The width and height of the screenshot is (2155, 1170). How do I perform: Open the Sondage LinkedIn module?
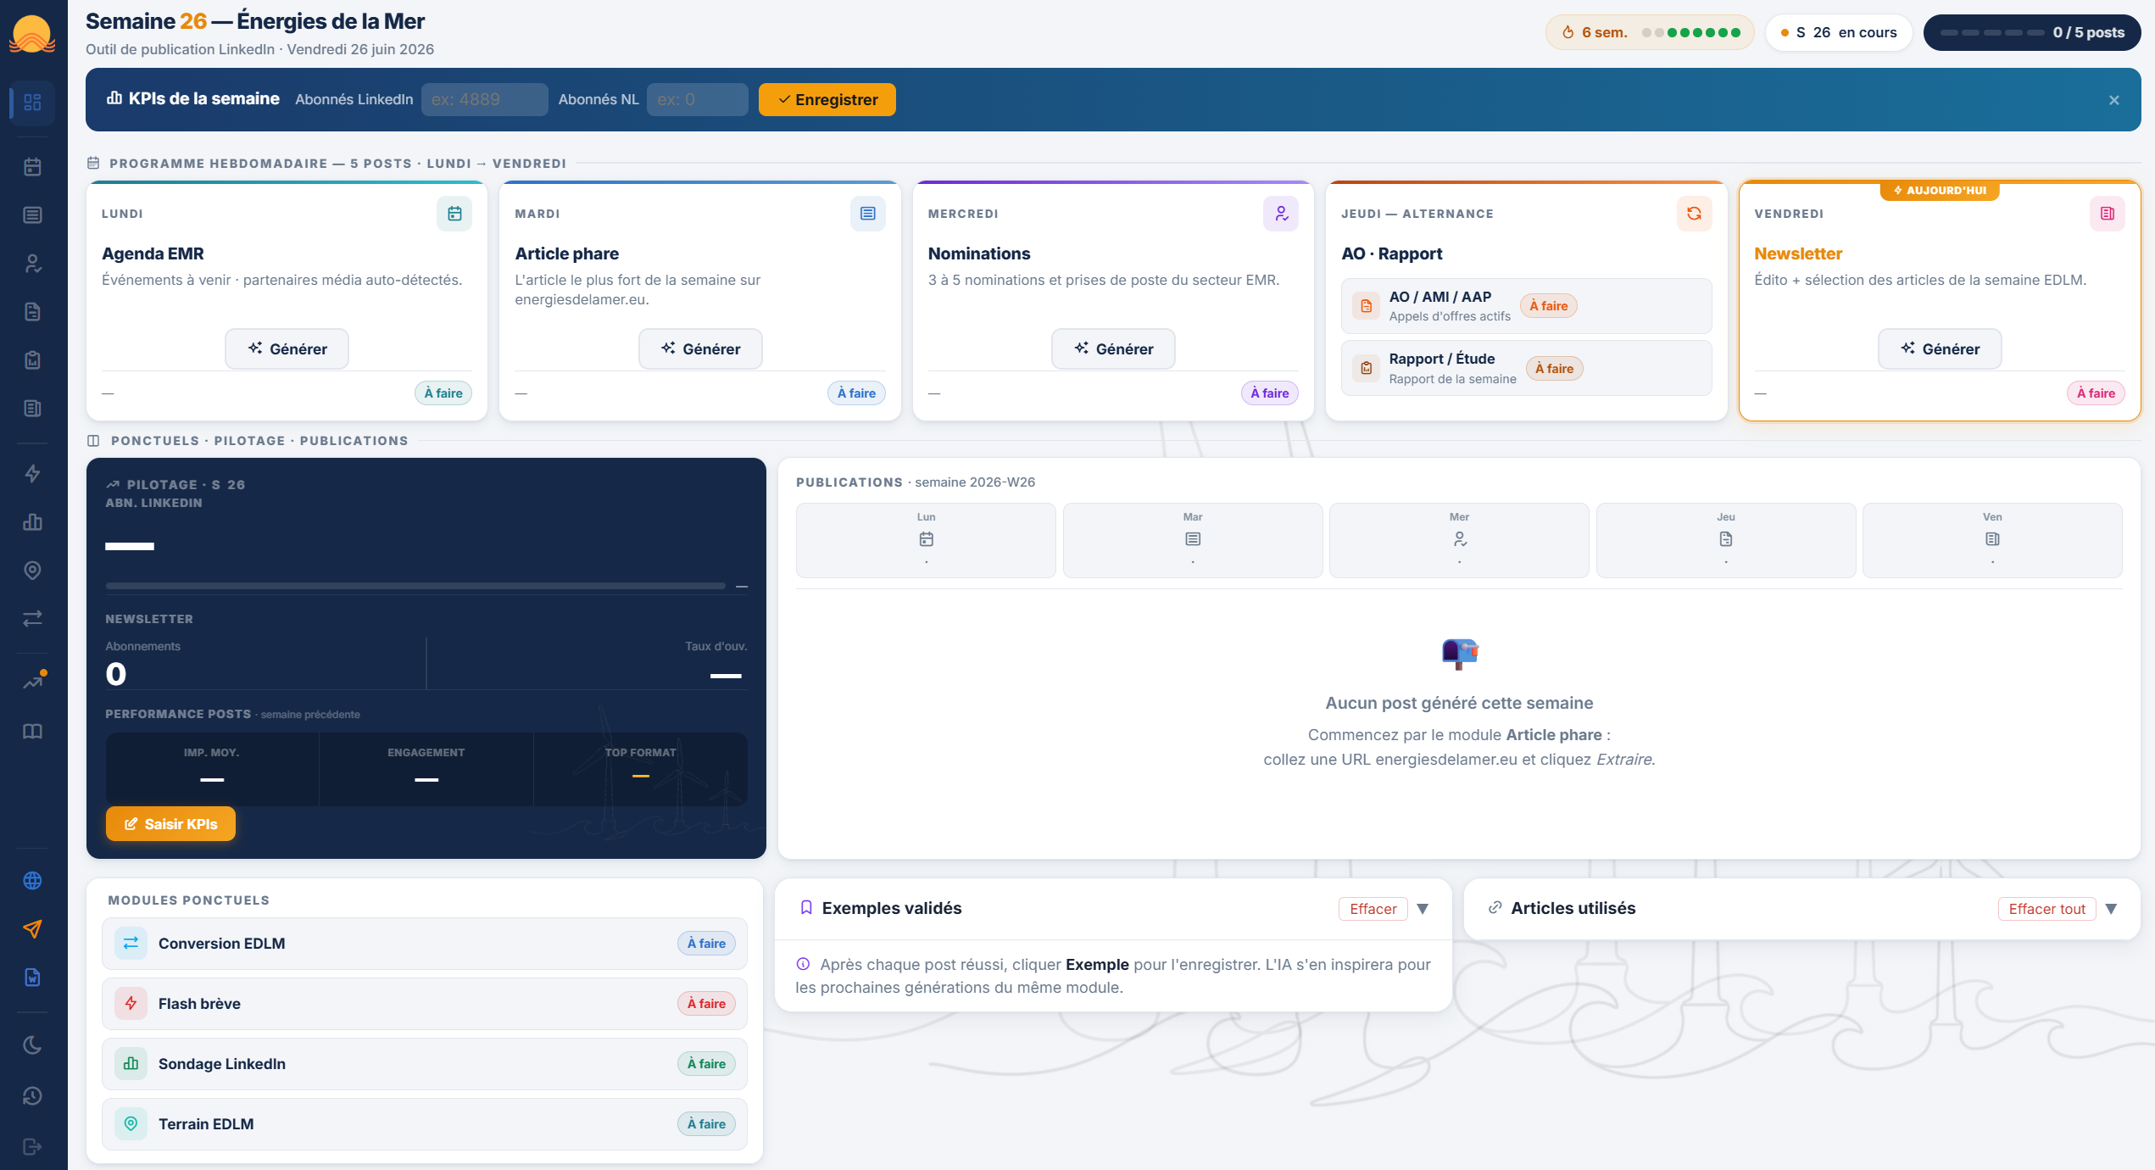pyautogui.click(x=425, y=1064)
